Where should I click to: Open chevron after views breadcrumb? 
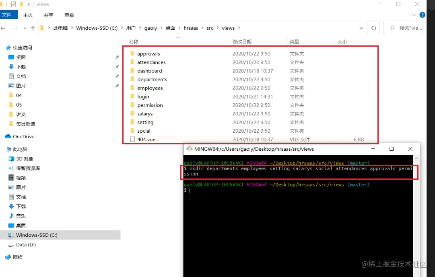(x=239, y=28)
